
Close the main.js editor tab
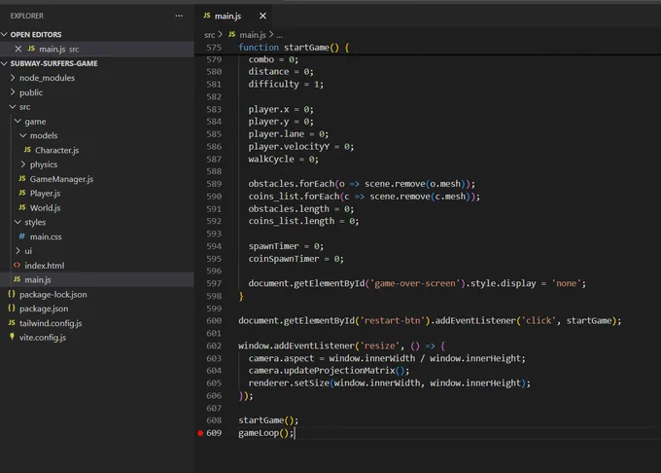coord(262,16)
